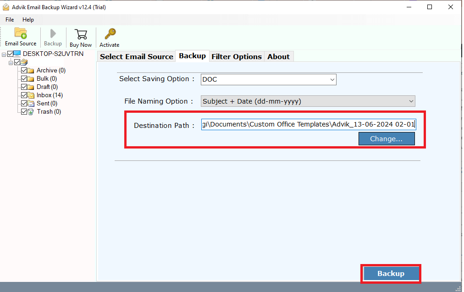Maximize the Advik window
The image size is (464, 292).
430,7
